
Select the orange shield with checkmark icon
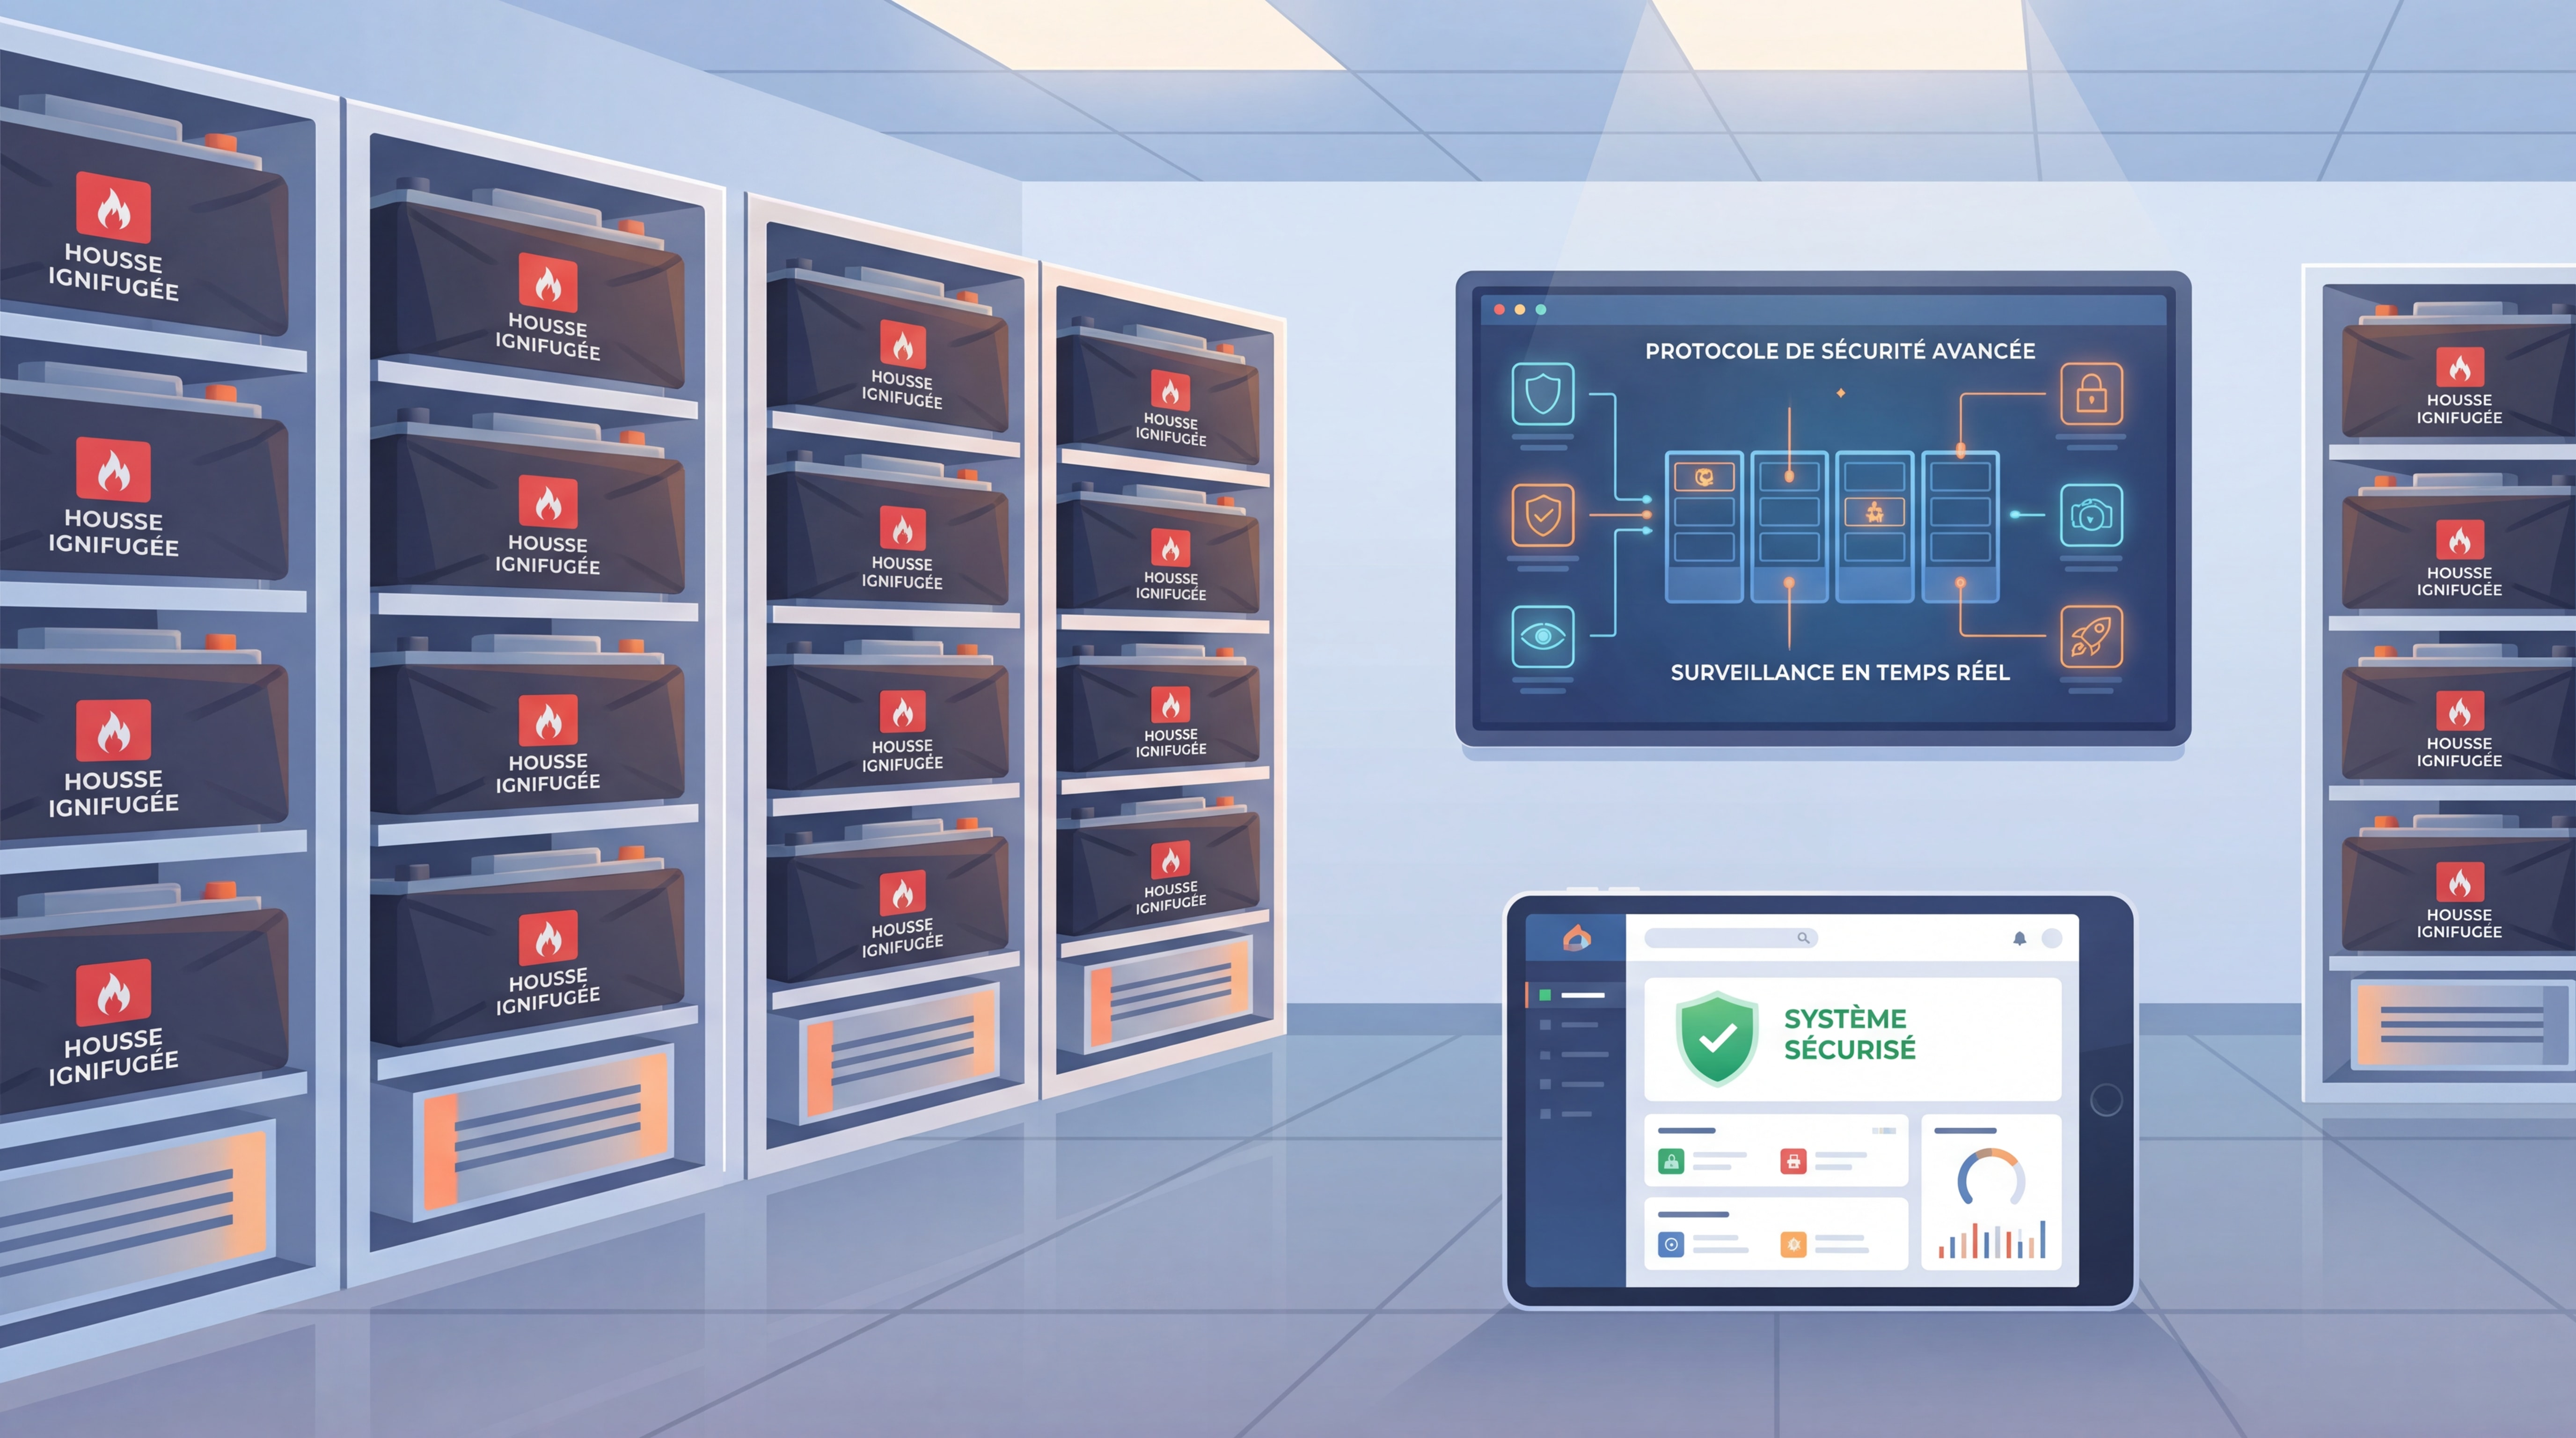[x=1542, y=515]
